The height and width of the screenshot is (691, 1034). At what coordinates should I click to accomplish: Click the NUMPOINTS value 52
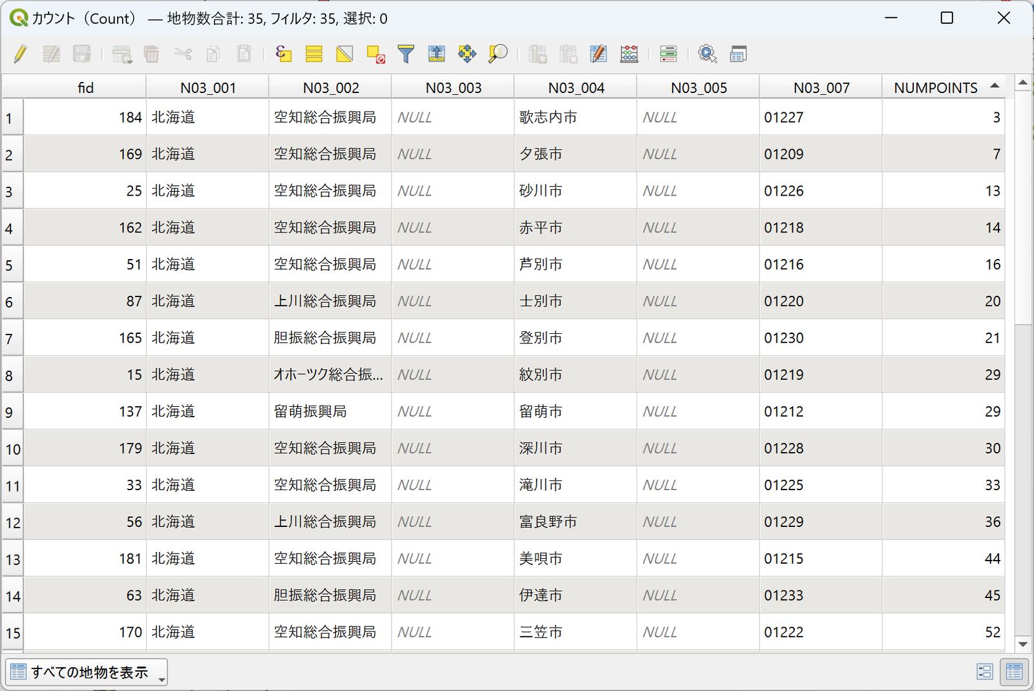click(944, 632)
